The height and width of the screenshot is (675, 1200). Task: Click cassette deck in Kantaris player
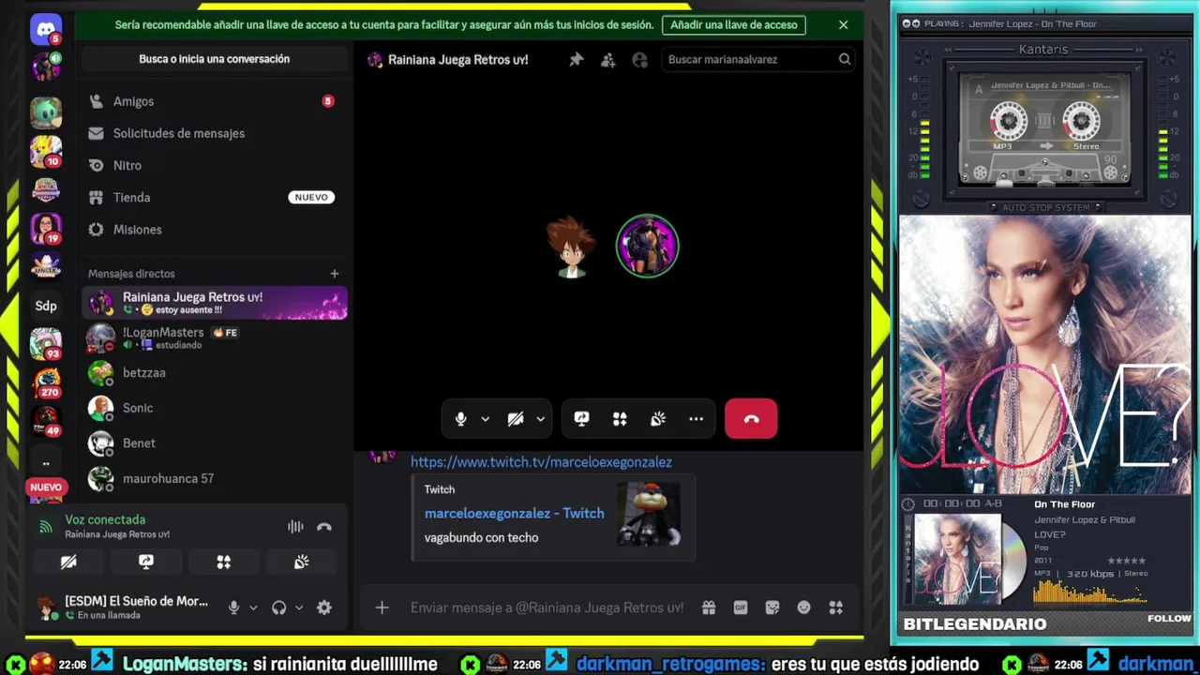[1044, 129]
